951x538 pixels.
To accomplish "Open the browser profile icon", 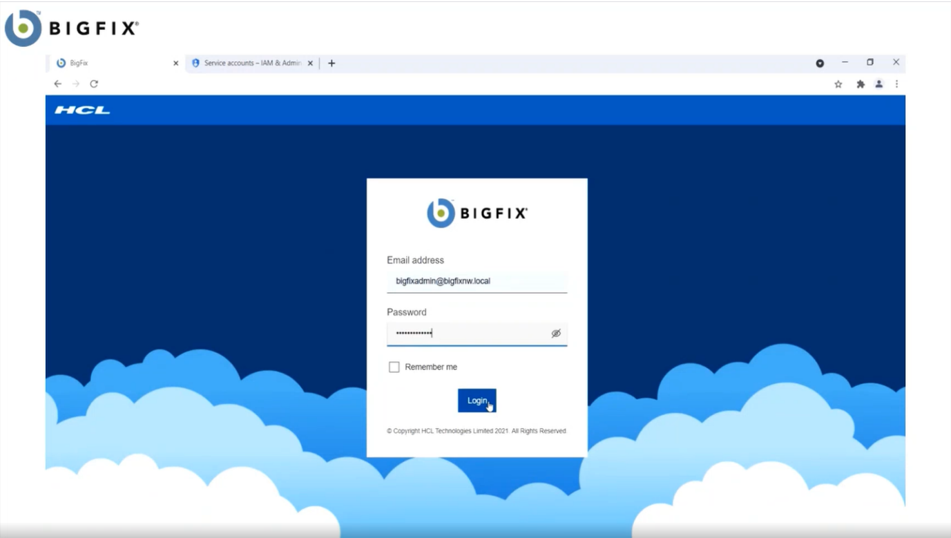I will 878,84.
